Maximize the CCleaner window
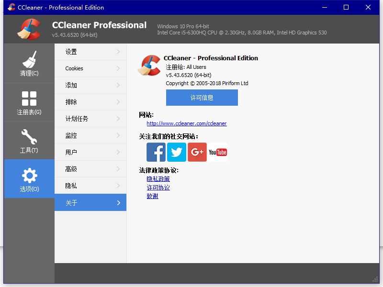The width and height of the screenshot is (383, 287). (x=346, y=7)
